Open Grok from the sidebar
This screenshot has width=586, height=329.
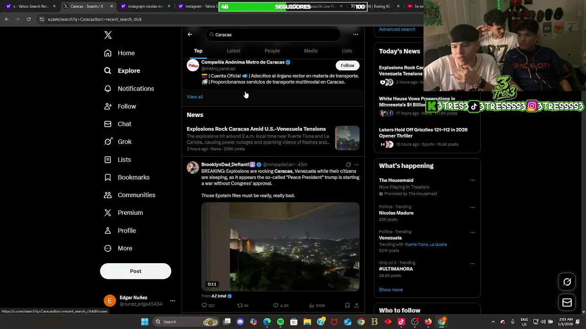click(x=118, y=142)
